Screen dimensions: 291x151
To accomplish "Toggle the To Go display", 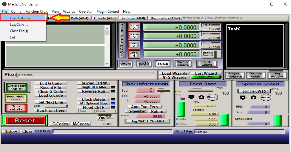I will [x=162, y=64].
